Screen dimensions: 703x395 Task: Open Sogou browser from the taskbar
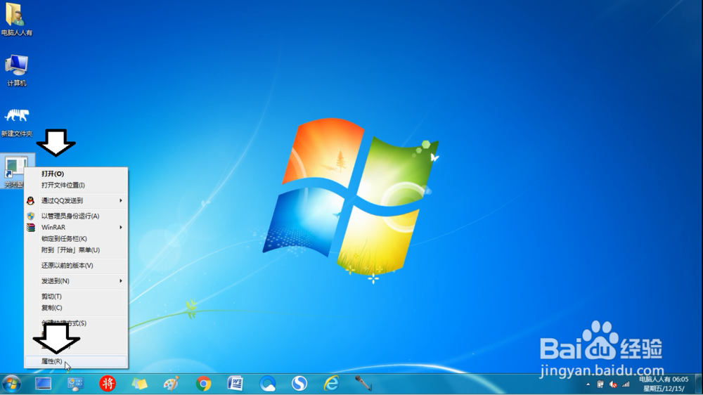(x=299, y=384)
